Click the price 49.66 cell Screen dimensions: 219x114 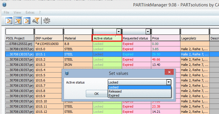click(166, 59)
